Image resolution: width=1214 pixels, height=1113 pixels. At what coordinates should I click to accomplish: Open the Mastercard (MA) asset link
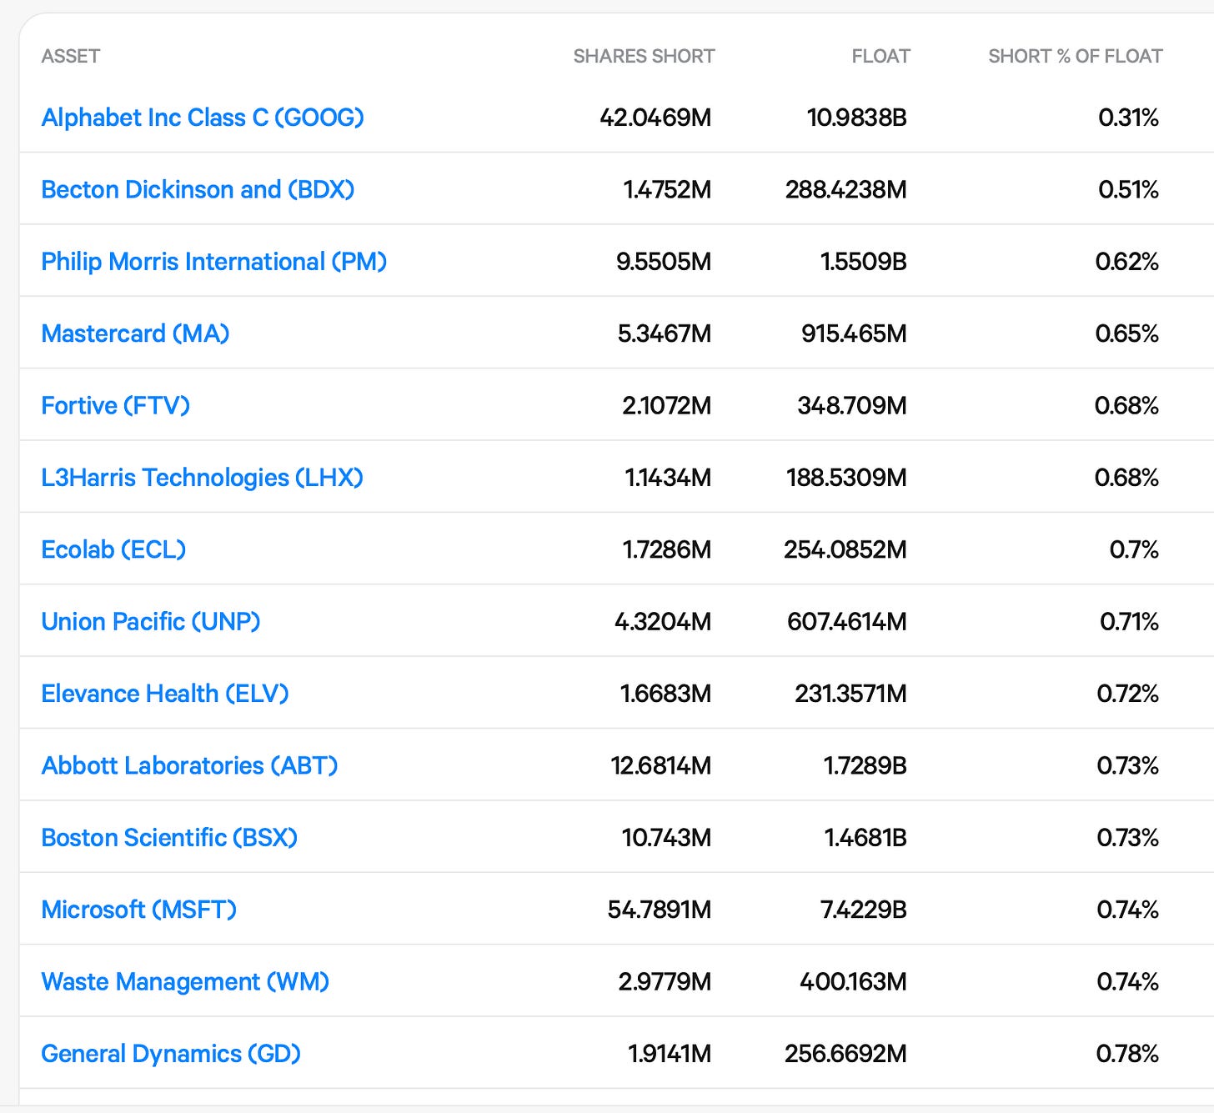tap(135, 333)
